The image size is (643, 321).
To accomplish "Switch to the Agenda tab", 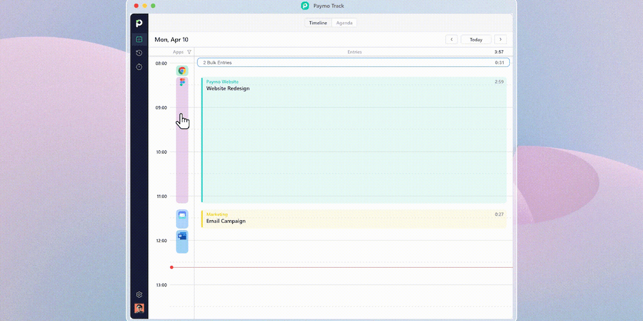I will pos(344,23).
